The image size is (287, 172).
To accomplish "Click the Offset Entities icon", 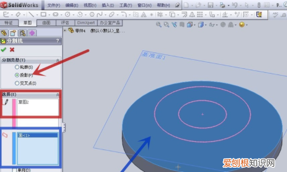I will pyautogui.click(x=184, y=14).
